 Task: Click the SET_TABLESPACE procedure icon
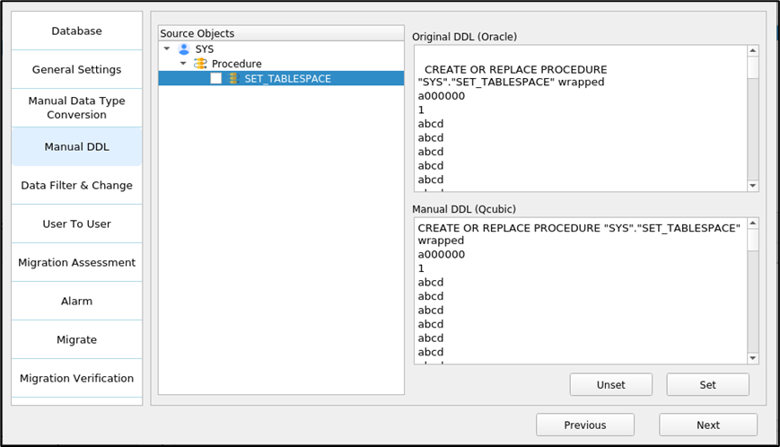(233, 79)
